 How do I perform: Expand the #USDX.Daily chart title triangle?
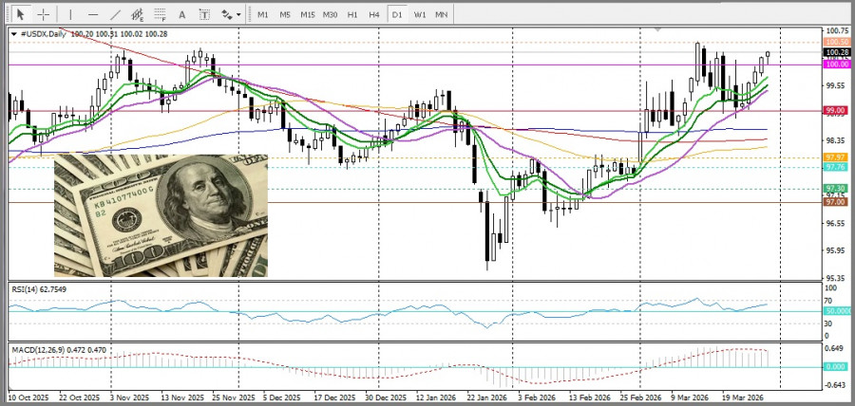click(13, 34)
